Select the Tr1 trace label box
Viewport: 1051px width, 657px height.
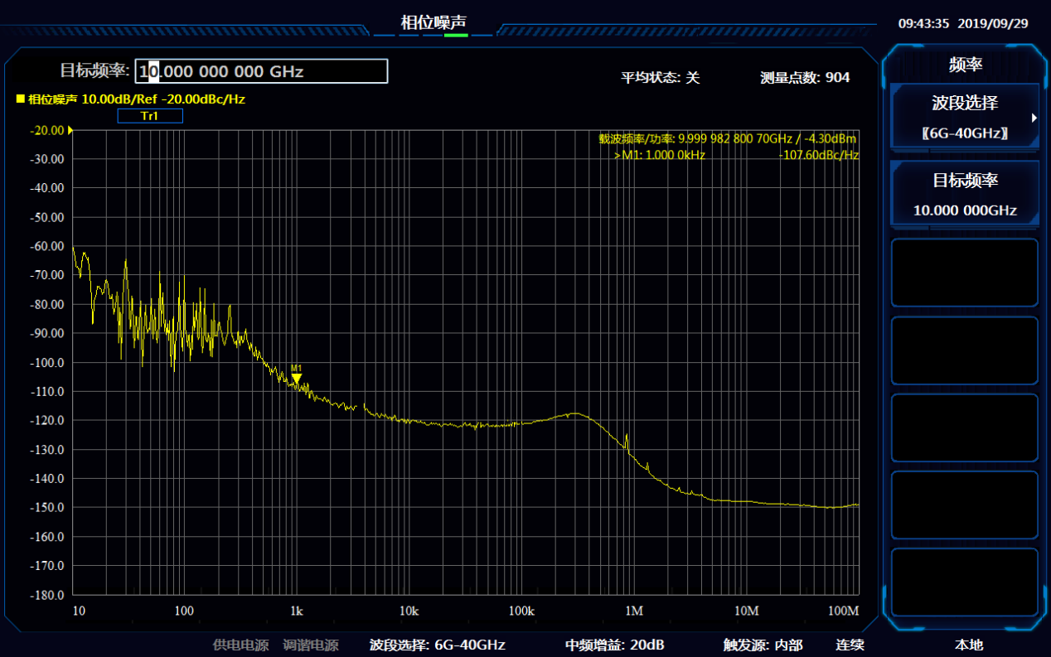coord(150,116)
